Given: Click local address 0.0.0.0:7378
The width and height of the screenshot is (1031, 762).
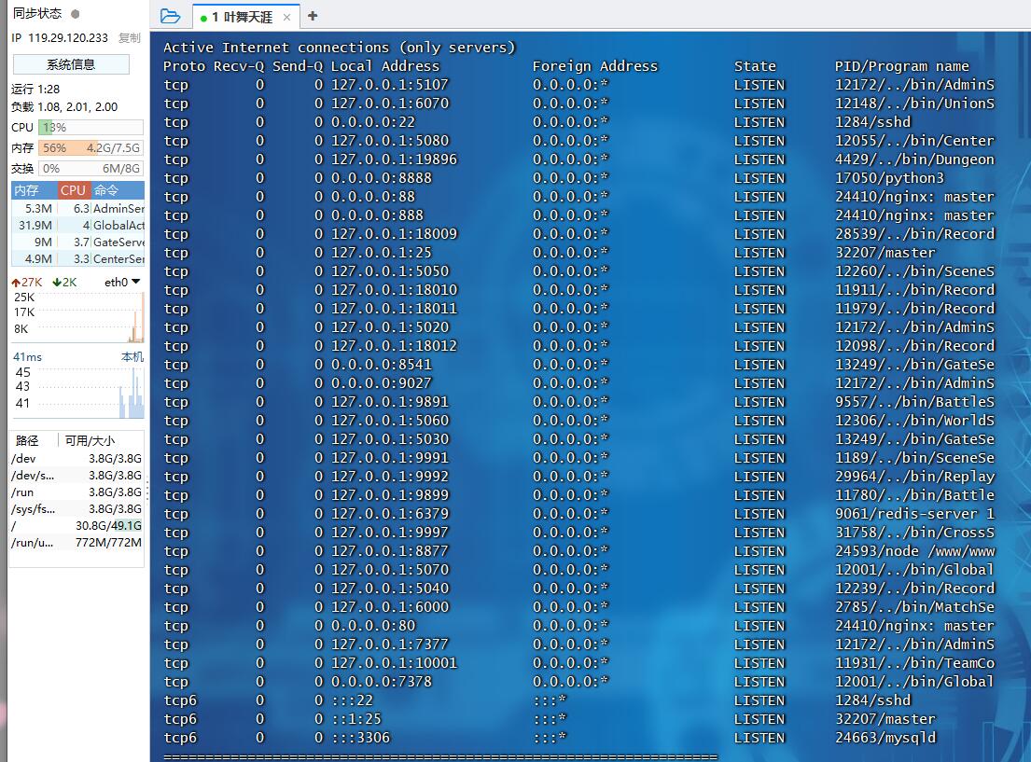Looking at the screenshot, I should (382, 682).
